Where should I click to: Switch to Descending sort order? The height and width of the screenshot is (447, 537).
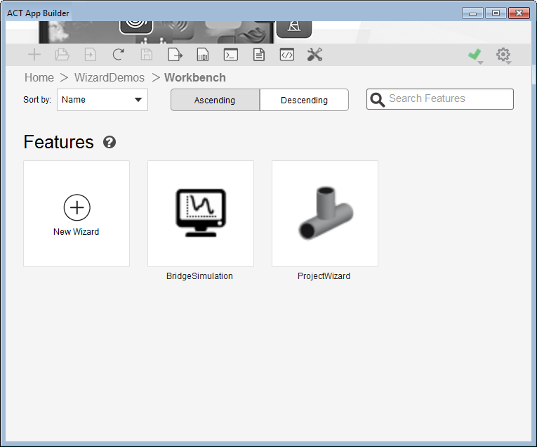pyautogui.click(x=304, y=100)
